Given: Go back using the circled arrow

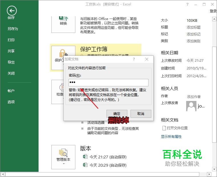Looking at the screenshot, I should (12, 11).
